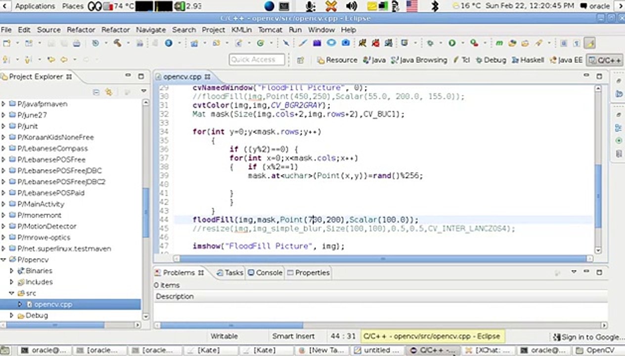Switch to the Java perspective
Image resolution: width=625 pixels, height=356 pixels.
coord(374,60)
